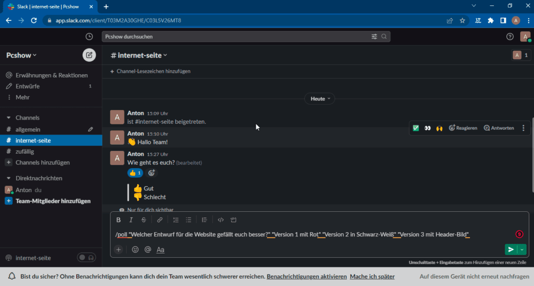The image size is (534, 286).
Task: Open the history clock icon
Action: pos(89,36)
